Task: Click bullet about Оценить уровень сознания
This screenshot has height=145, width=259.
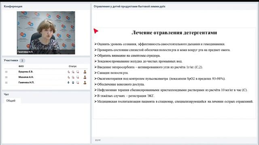Action: (x=160, y=44)
